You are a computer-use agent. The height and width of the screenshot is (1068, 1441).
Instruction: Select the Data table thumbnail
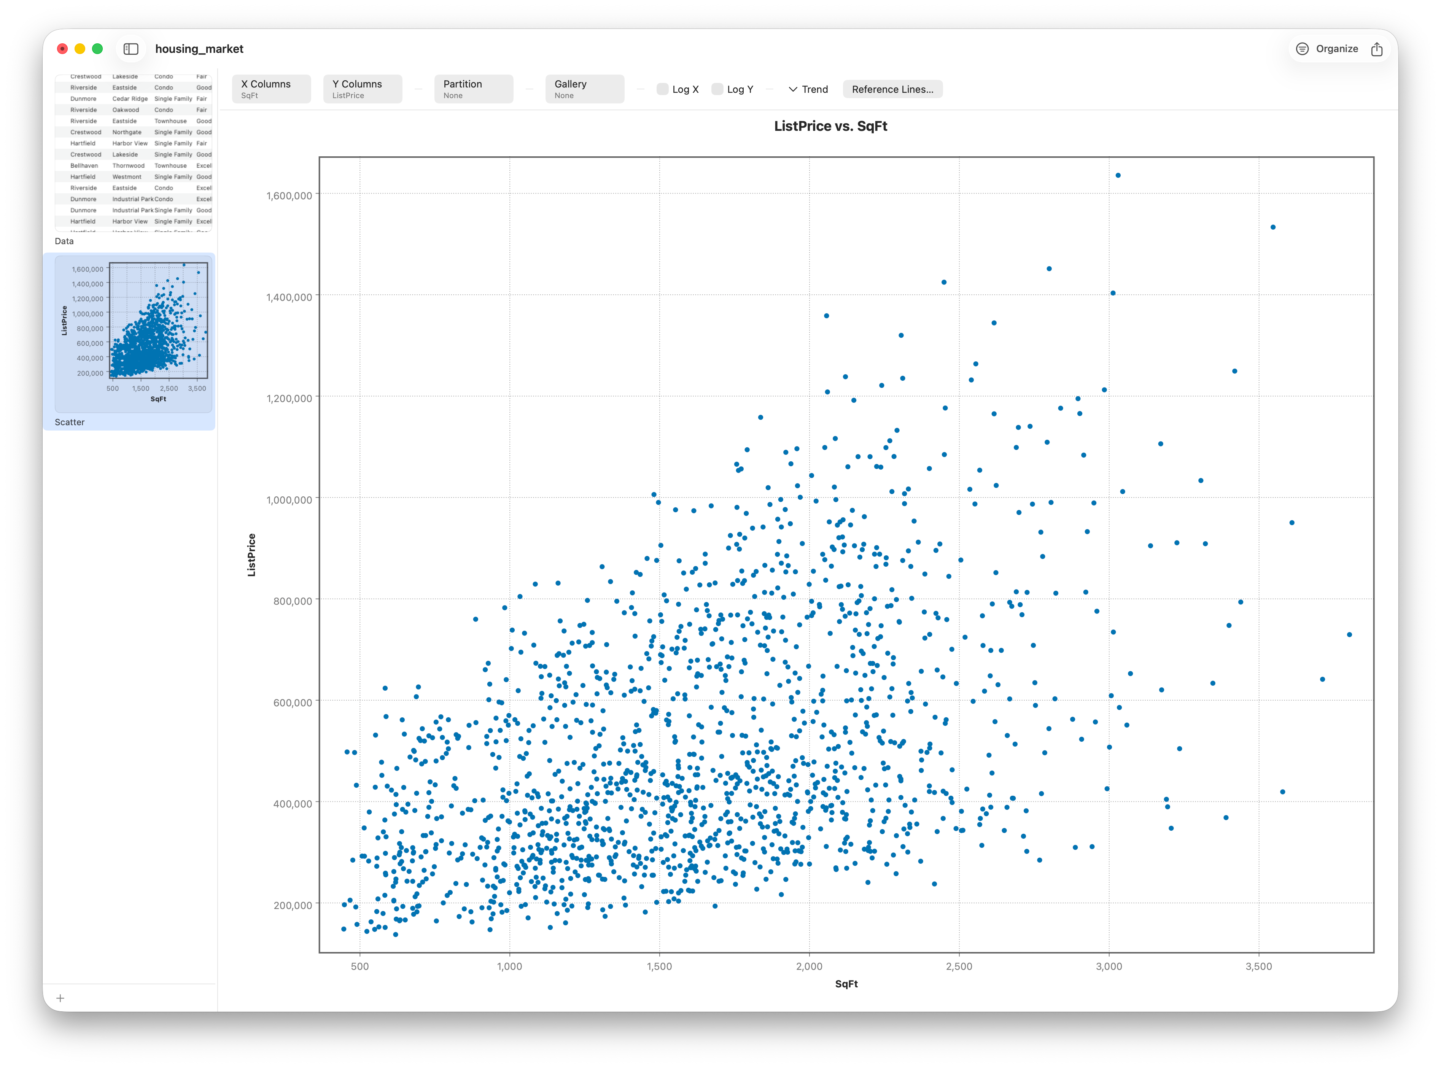click(133, 153)
